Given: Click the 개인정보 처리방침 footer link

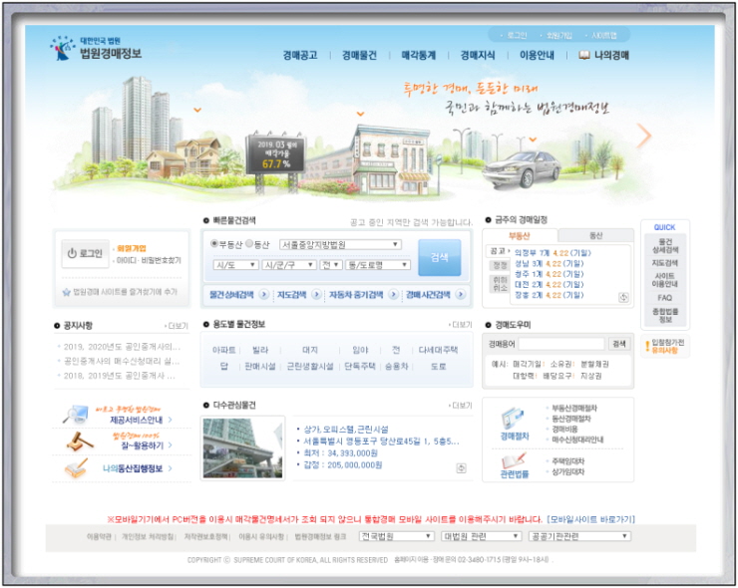Looking at the screenshot, I should point(148,536).
